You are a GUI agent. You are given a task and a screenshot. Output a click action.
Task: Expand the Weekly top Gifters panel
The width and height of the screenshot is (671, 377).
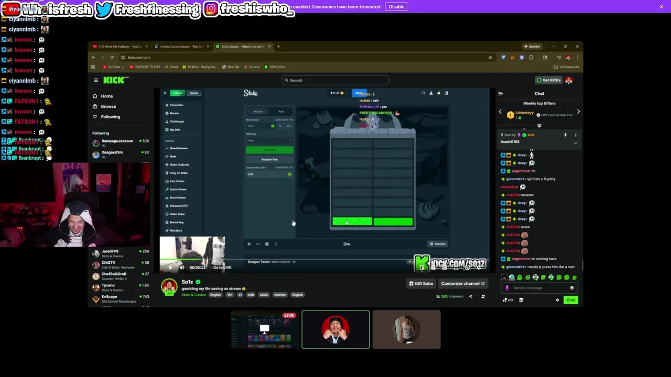point(539,126)
